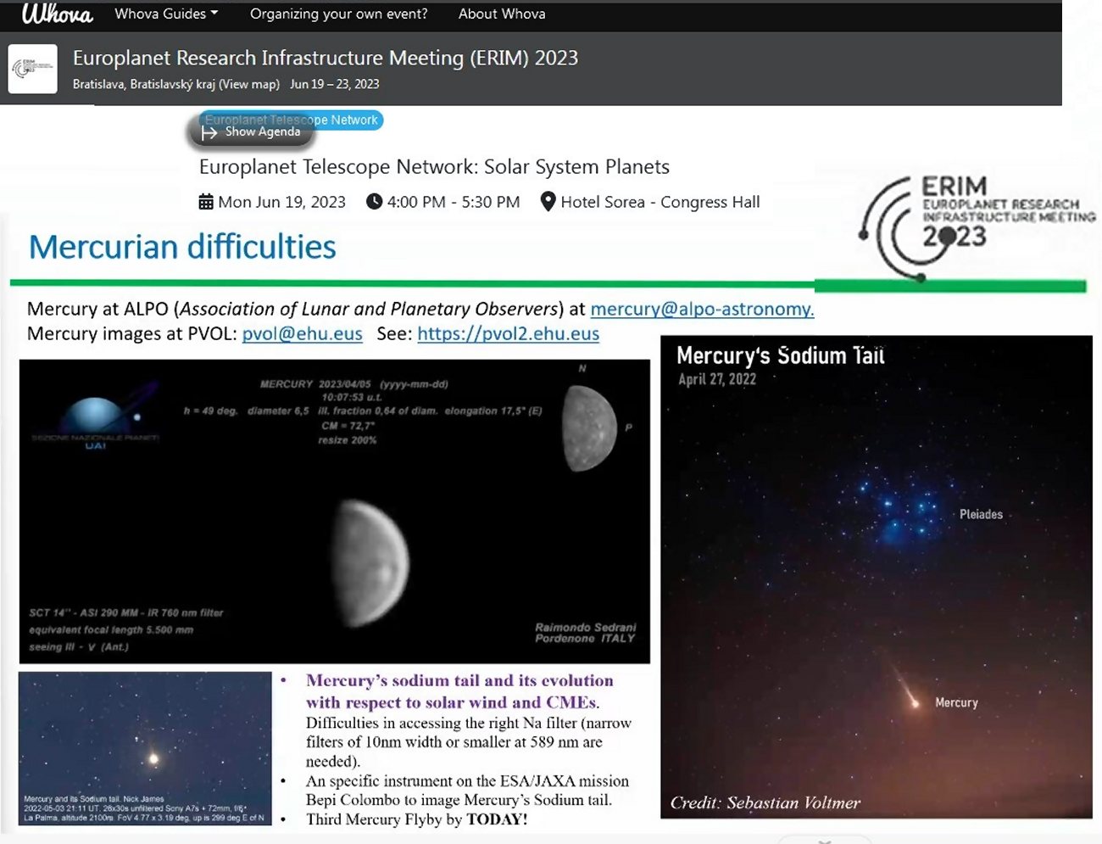Click the pvol@ehu.eus email link

(302, 333)
